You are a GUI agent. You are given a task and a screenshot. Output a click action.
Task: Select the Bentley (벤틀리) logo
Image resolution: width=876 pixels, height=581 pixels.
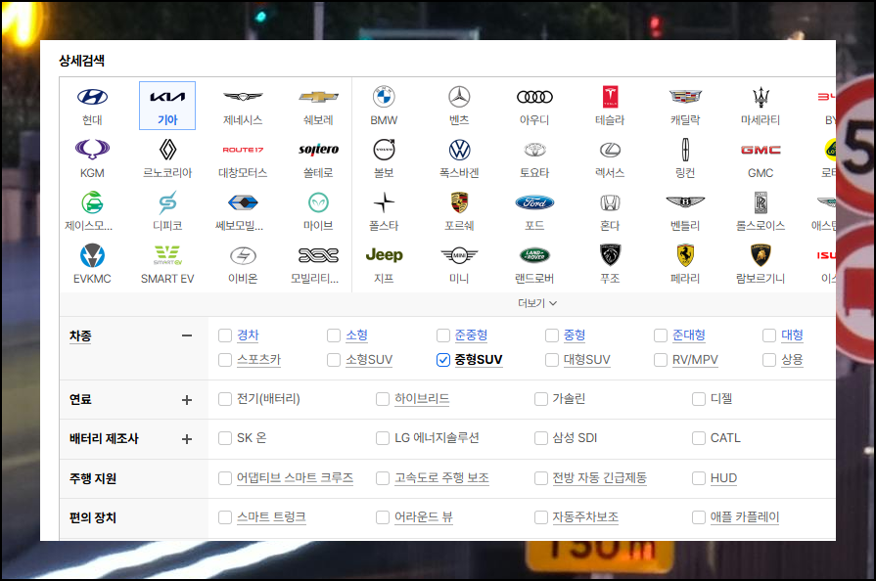tap(685, 202)
